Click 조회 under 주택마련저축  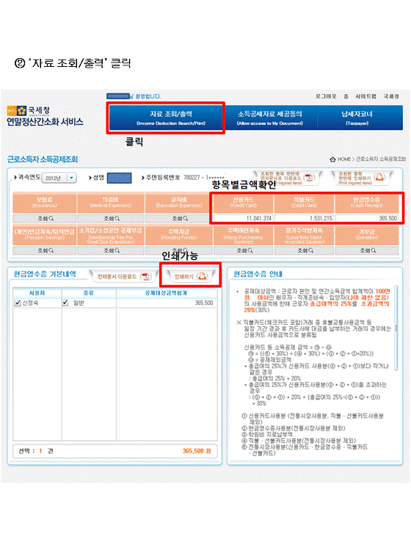(244, 250)
